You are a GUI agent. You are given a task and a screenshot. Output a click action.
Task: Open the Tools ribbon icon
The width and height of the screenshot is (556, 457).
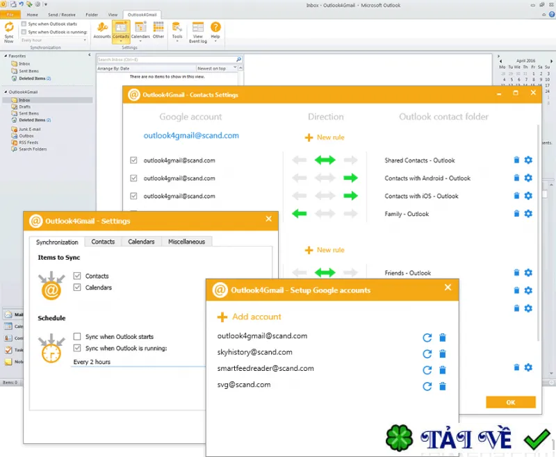pos(177,31)
